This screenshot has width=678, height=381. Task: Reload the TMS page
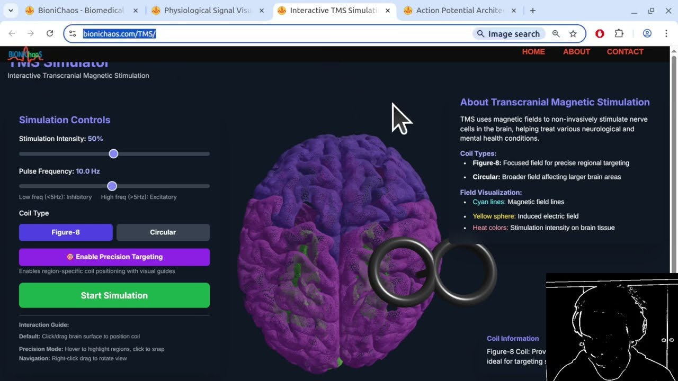[x=50, y=33]
